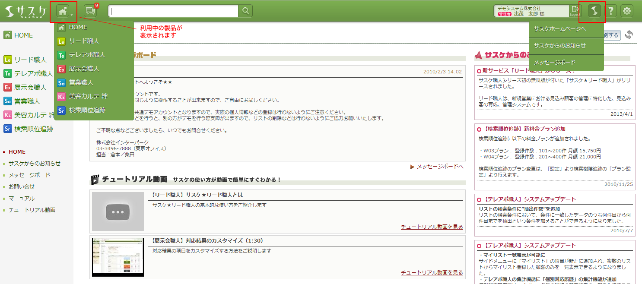642x284 pixels.
Task: Open the message notifications icon with badge
Action: [x=90, y=11]
